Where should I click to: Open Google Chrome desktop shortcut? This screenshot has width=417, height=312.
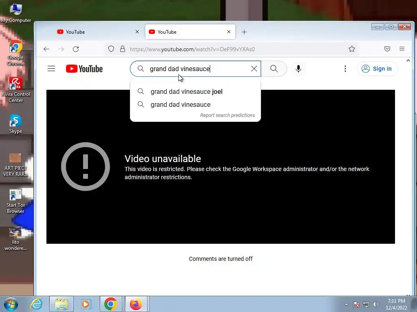[x=16, y=53]
